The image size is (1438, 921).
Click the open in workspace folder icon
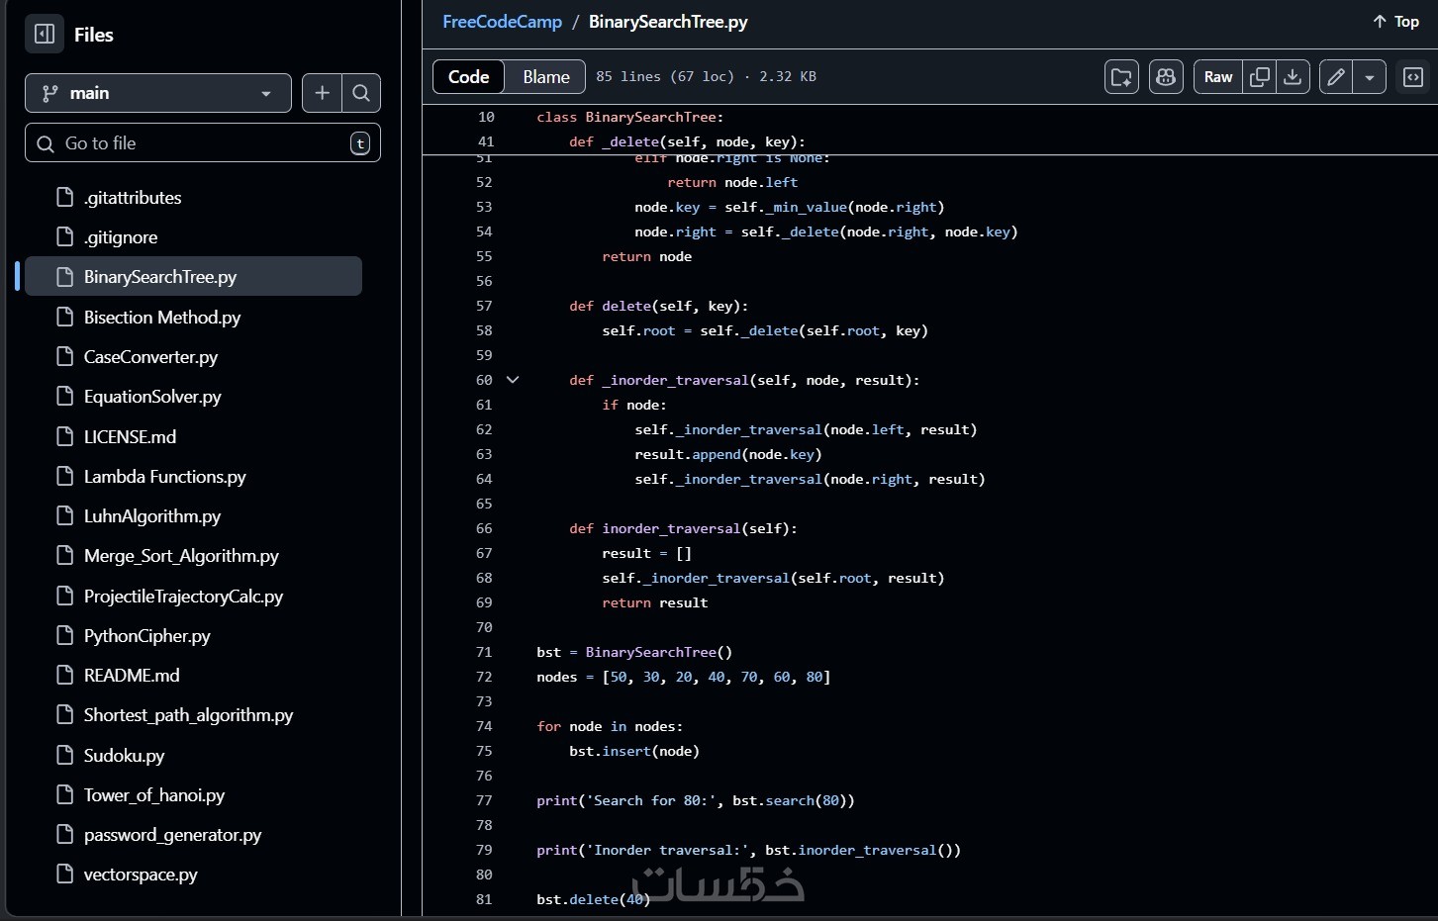(x=1121, y=77)
